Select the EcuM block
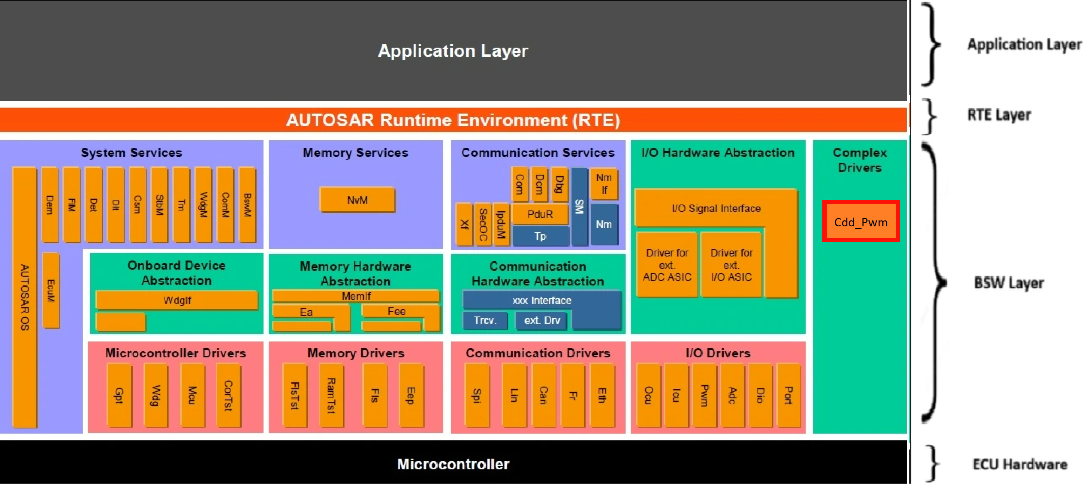Screen dimensions: 1089x490 click(51, 290)
